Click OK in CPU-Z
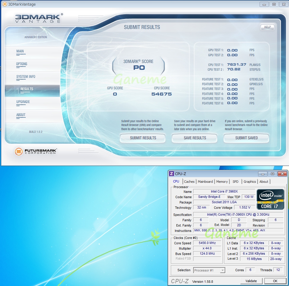 pyautogui.click(x=275, y=281)
